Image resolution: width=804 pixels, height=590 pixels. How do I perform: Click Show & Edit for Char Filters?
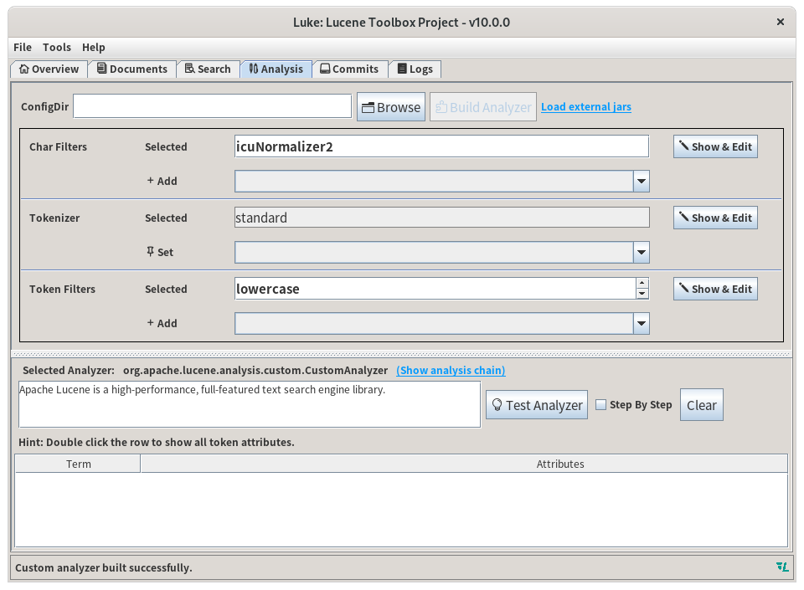pos(715,146)
